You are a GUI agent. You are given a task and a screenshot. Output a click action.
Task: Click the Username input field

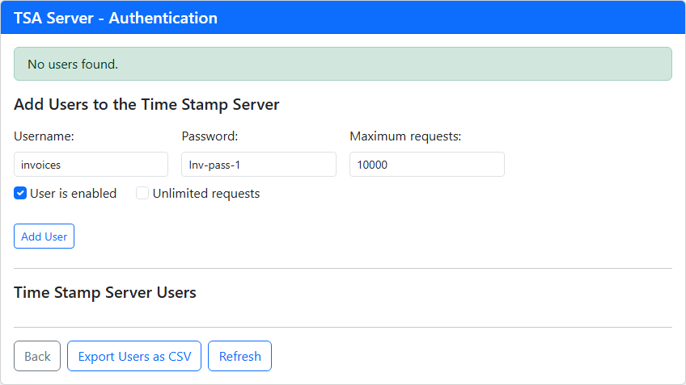(91, 165)
